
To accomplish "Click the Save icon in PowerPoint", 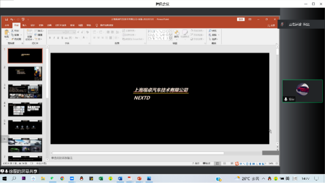I will tap(7, 19).
